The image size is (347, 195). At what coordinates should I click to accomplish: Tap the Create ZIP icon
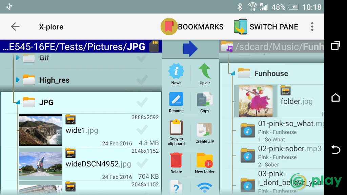(x=204, y=130)
